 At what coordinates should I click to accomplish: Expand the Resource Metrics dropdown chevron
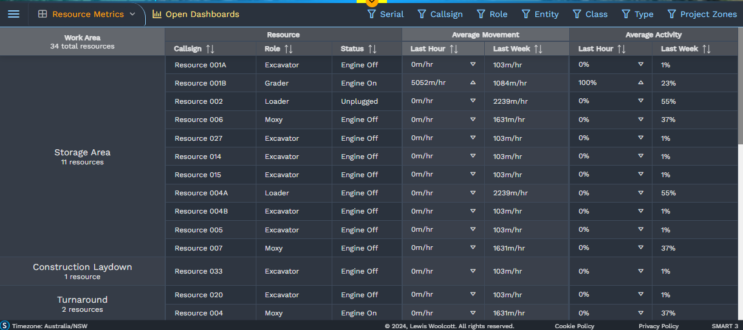(132, 14)
